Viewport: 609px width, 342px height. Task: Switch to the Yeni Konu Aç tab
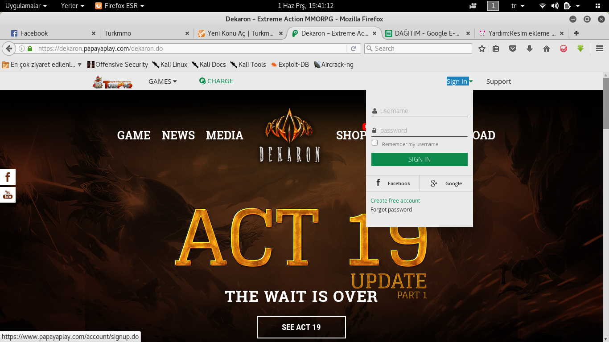click(x=240, y=33)
